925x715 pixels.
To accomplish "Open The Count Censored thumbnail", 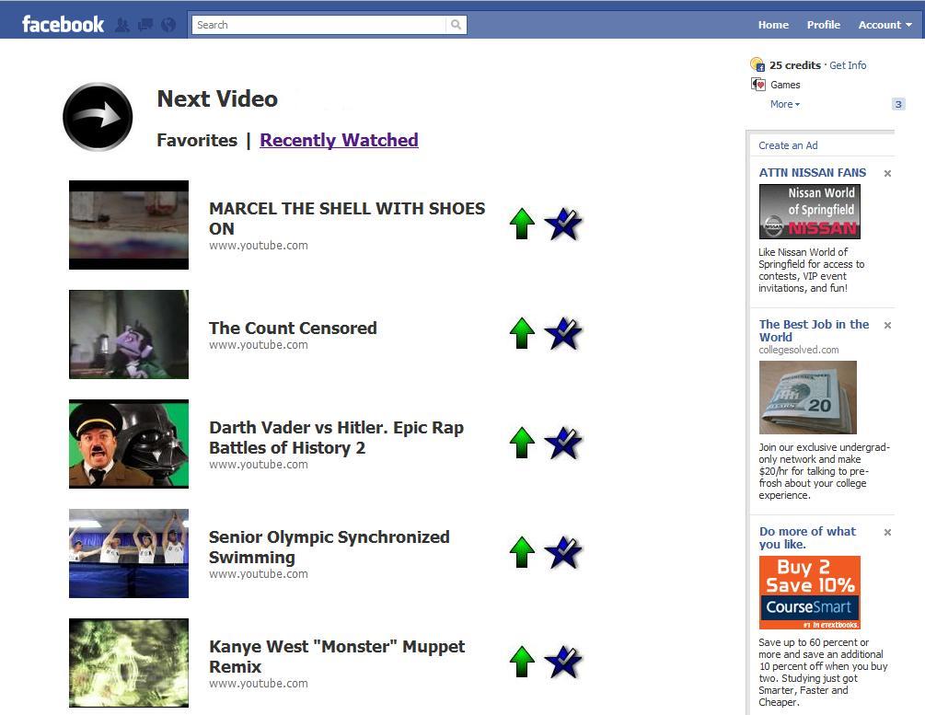I will tap(129, 334).
